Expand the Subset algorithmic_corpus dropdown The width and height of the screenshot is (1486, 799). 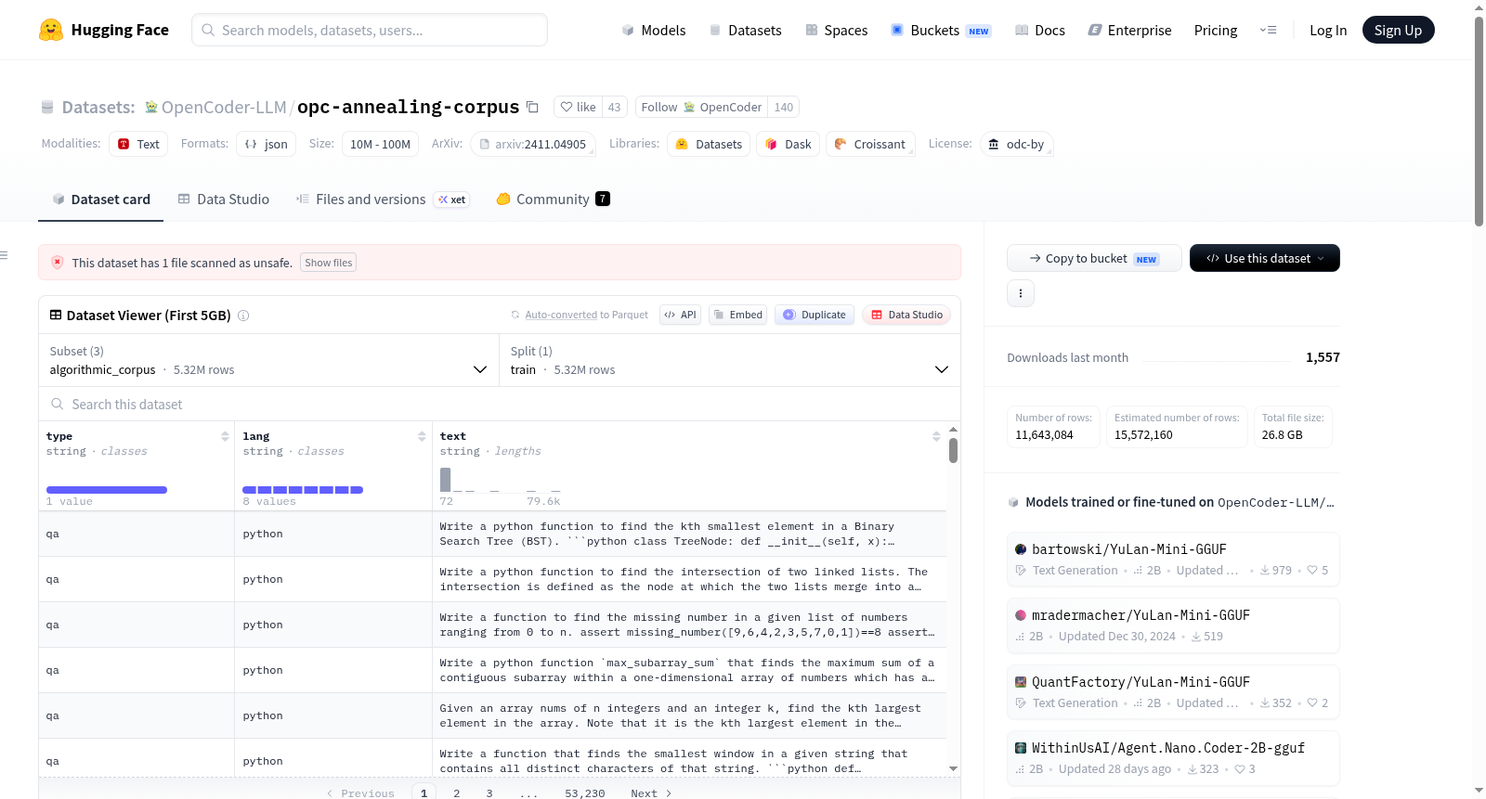coord(268,360)
